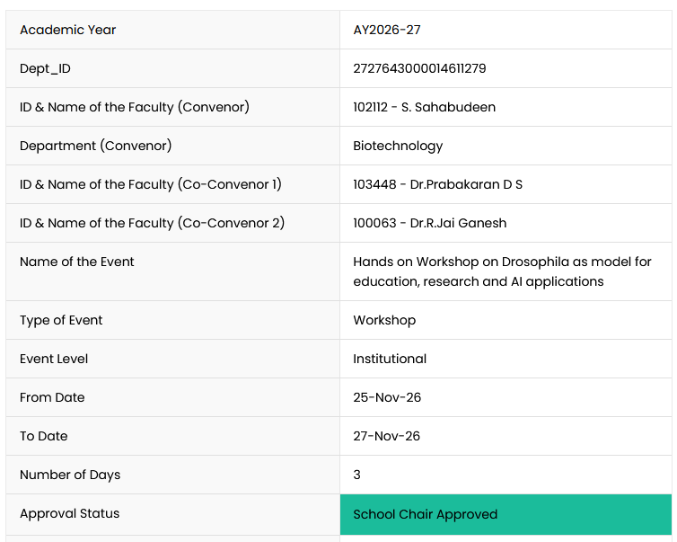Click the convenor name S. Sahabudeen
The image size is (677, 542).
pos(448,107)
